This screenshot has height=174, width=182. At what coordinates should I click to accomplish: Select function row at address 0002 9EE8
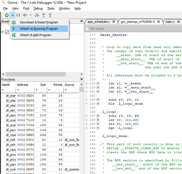tap(40, 135)
